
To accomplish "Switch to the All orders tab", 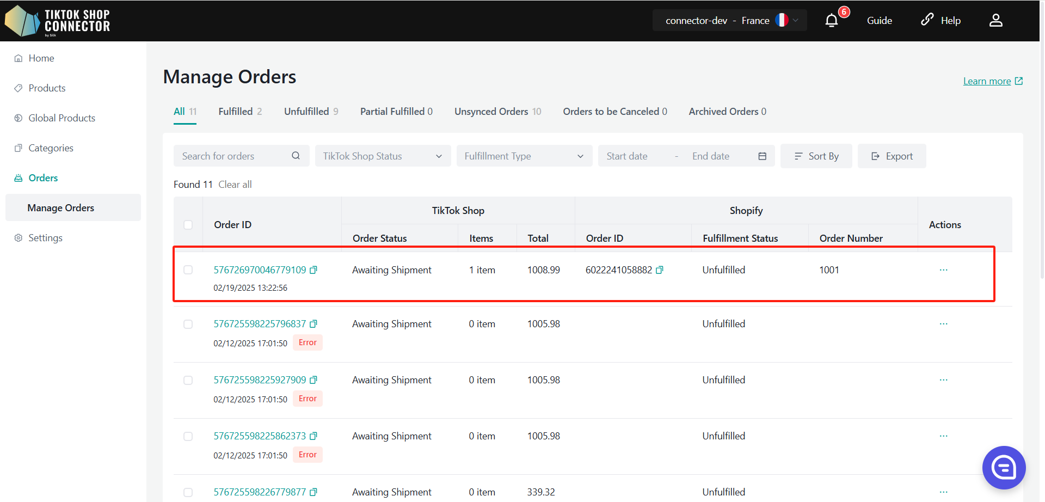I will pyautogui.click(x=185, y=112).
